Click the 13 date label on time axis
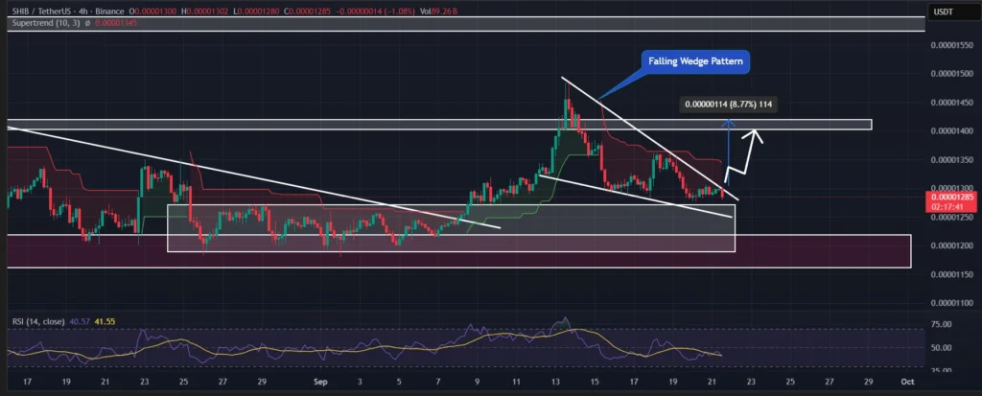The width and height of the screenshot is (982, 396). [556, 382]
